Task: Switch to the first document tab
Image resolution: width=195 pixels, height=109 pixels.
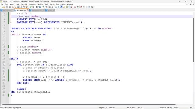Action: click(x=7, y=10)
